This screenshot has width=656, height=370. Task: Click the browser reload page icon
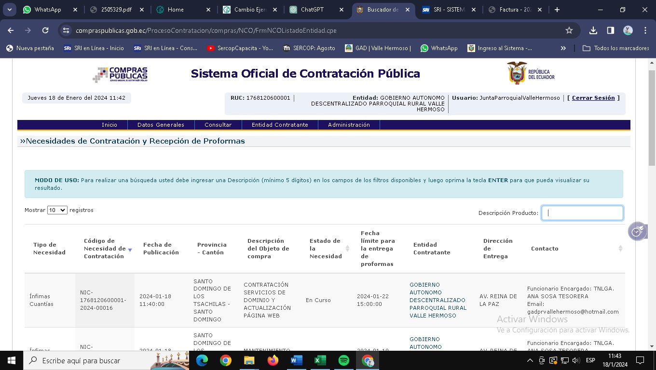point(45,30)
